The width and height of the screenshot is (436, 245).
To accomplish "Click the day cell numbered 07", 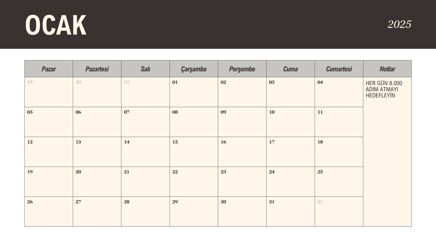I will [146, 122].
